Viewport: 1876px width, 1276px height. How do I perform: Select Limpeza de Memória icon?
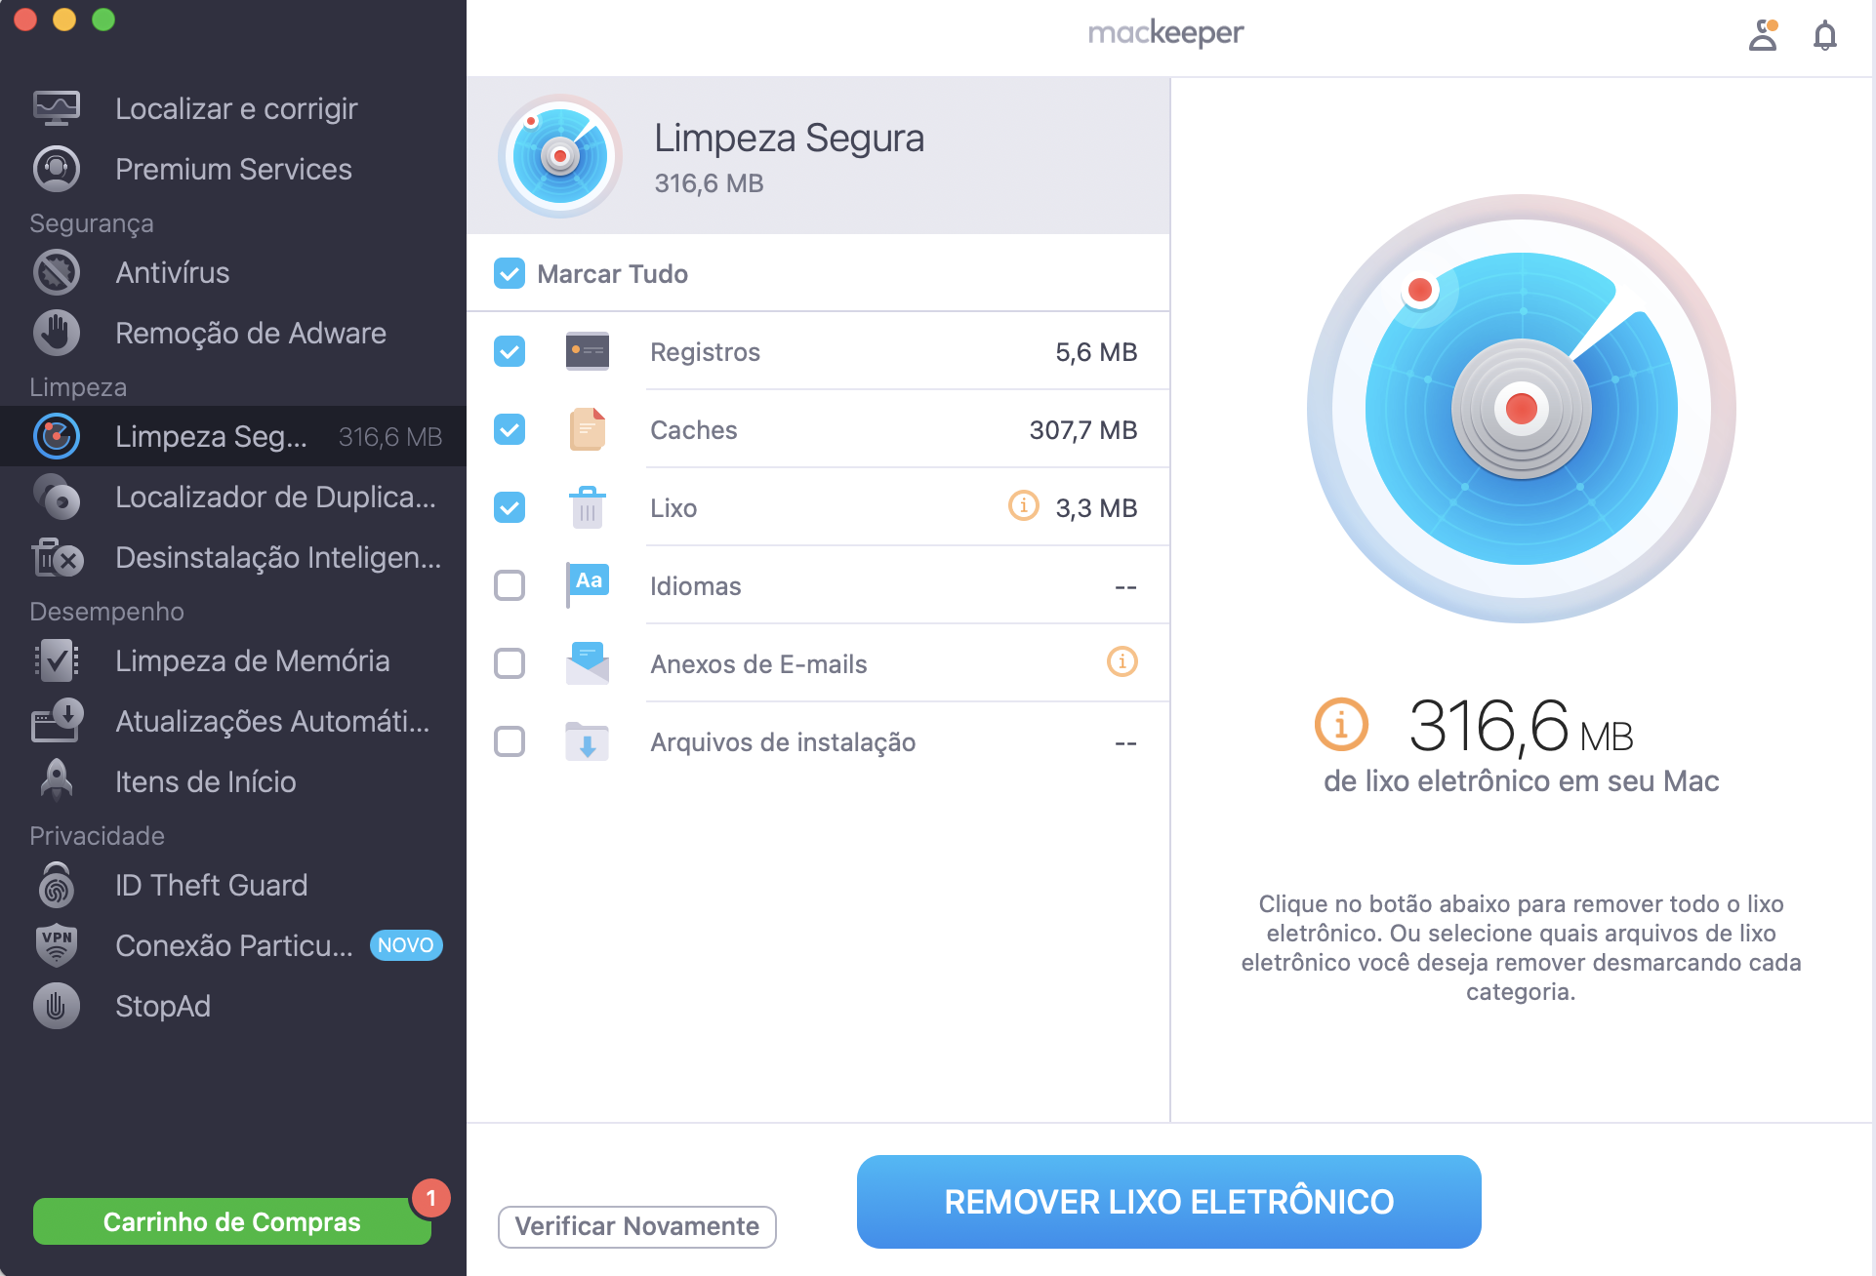tap(57, 660)
